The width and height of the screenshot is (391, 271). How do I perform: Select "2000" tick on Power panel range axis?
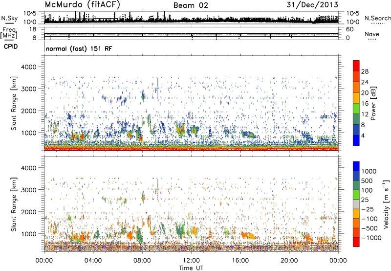point(28,111)
